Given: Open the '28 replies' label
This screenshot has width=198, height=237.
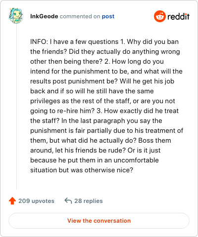Looking at the screenshot, I should (89, 201).
